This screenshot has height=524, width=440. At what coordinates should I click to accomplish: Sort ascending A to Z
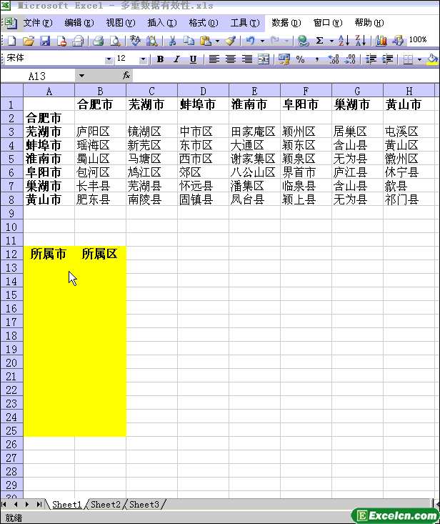coord(344,41)
